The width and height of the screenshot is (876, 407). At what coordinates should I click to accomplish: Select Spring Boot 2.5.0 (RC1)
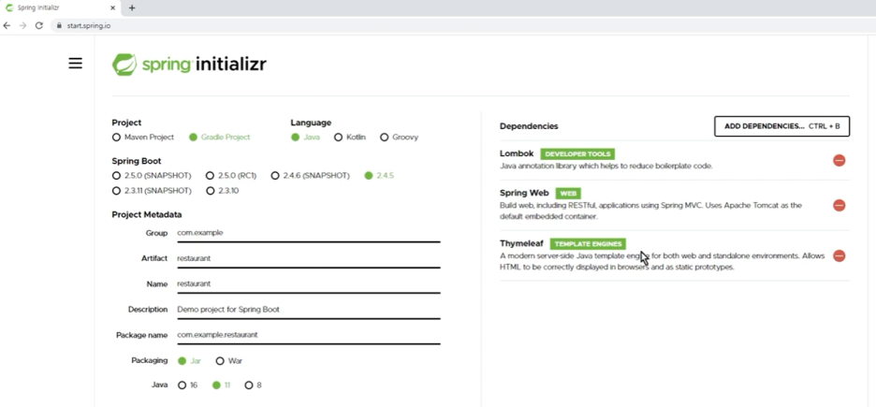[231, 175]
